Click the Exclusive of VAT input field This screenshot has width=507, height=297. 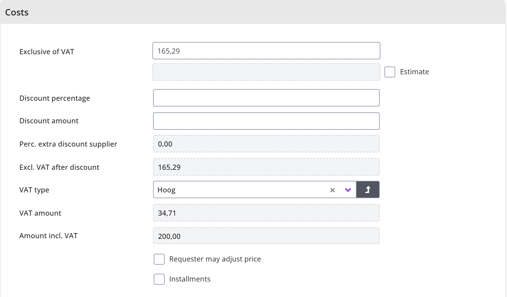(266, 51)
